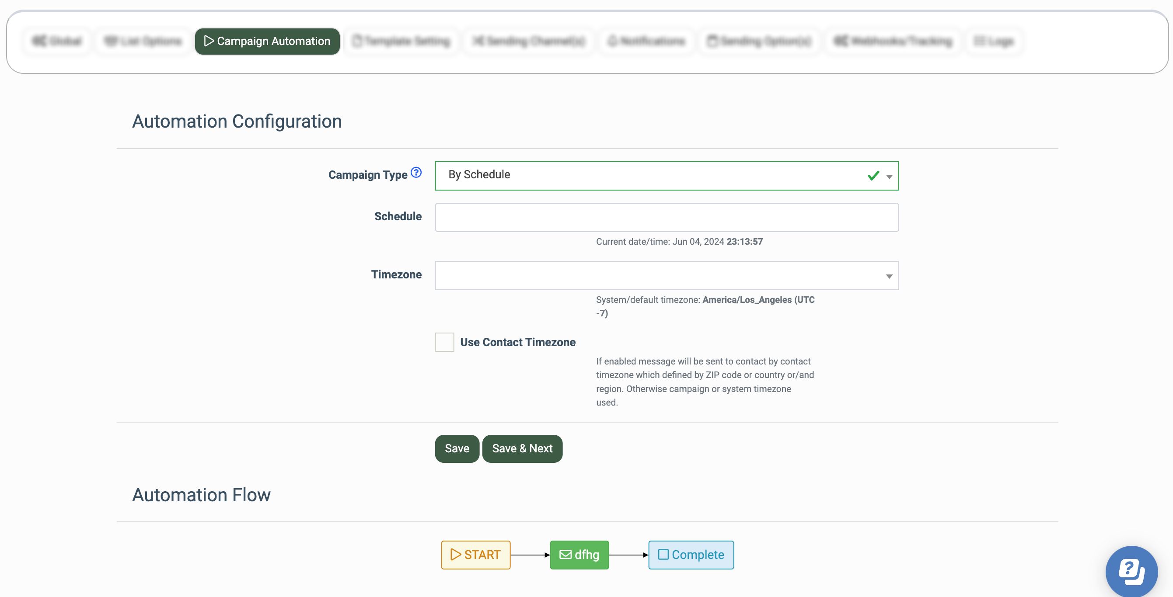1173x597 pixels.
Task: Expand the Campaign Type dropdown arrow
Action: pos(889,177)
